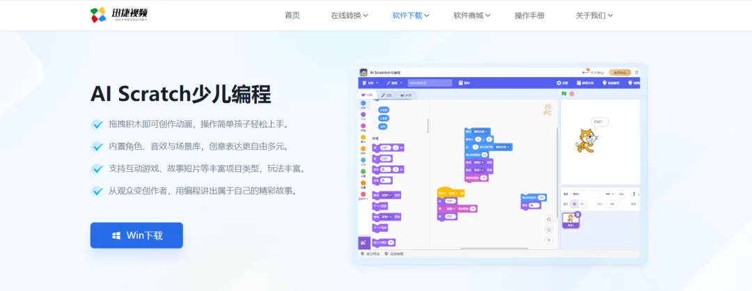Viewport: 752px width, 291px height.
Task: Select the blue 运动 block category circle
Action: [363, 104]
